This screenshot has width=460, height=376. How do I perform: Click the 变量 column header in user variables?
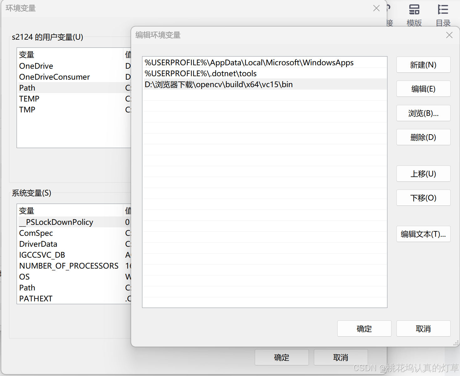(27, 54)
